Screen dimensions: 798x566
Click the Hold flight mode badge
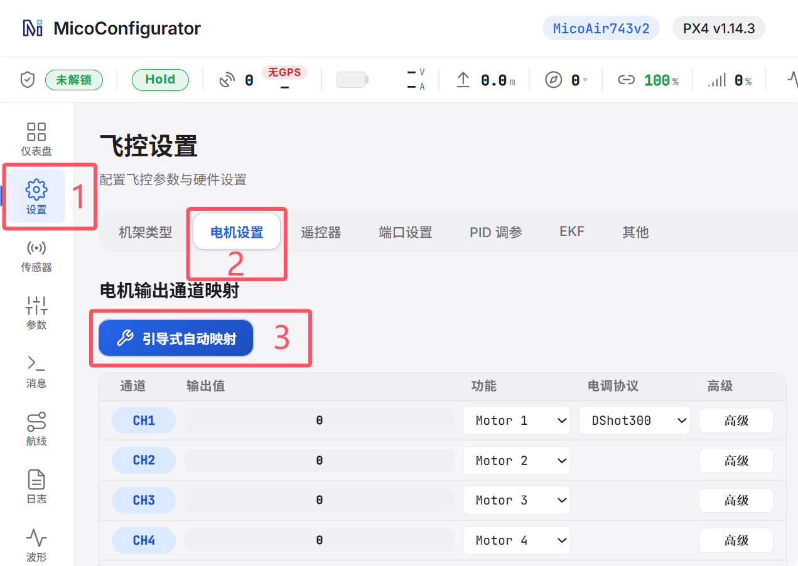(160, 80)
